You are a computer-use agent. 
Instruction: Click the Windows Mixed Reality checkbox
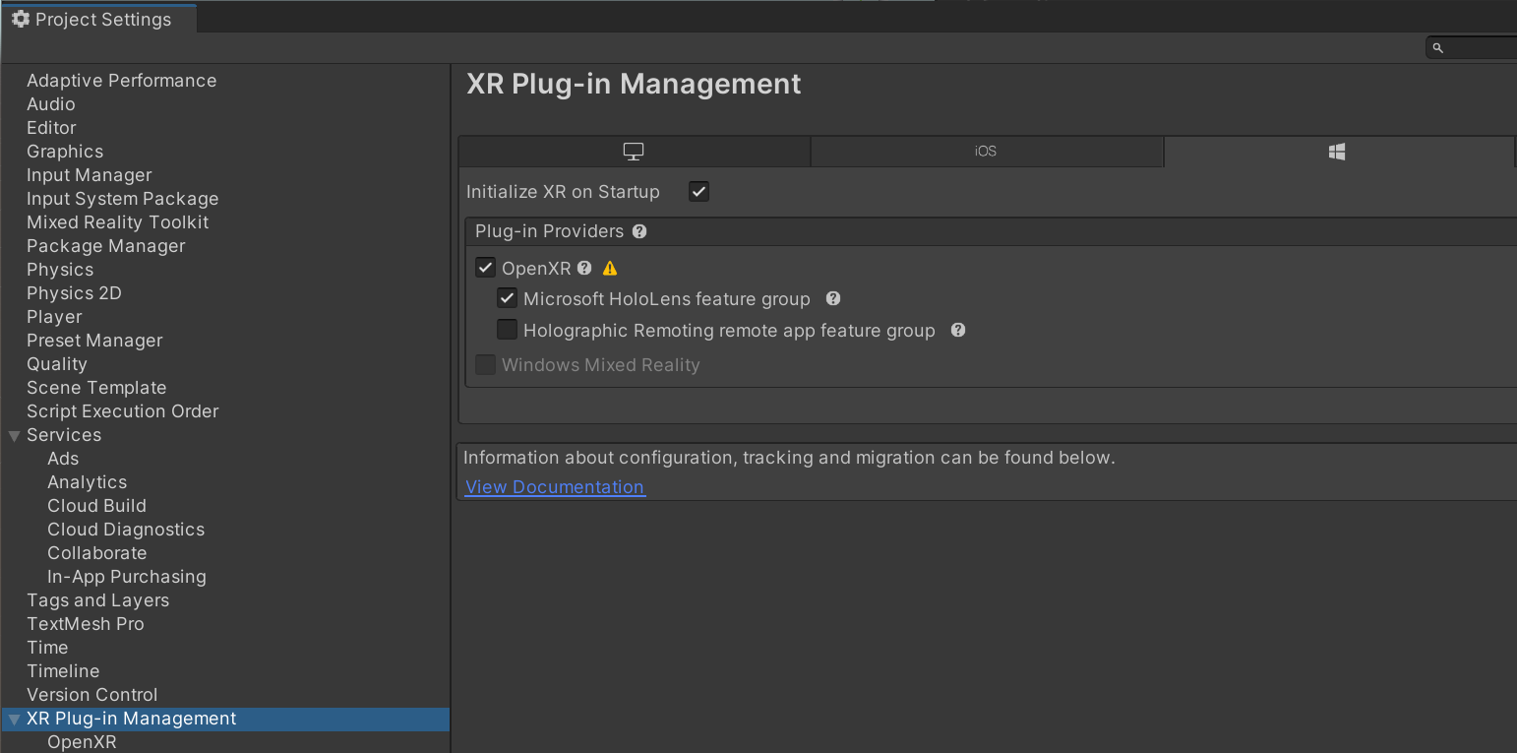485,365
